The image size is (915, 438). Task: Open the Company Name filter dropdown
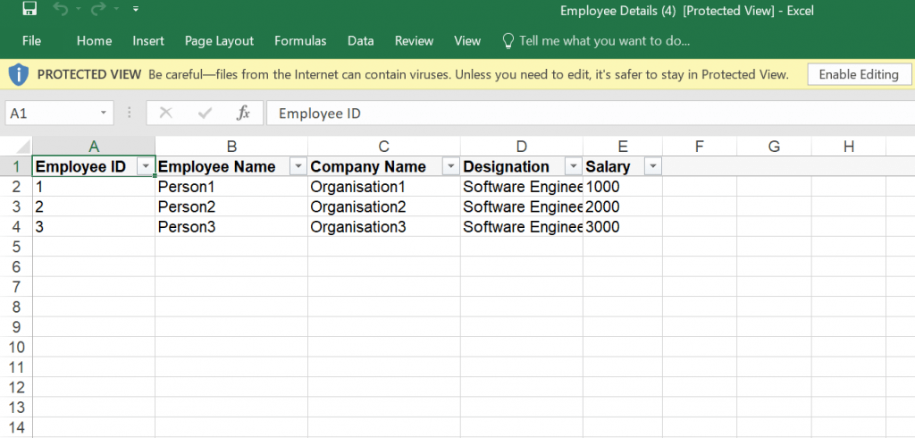click(x=450, y=167)
